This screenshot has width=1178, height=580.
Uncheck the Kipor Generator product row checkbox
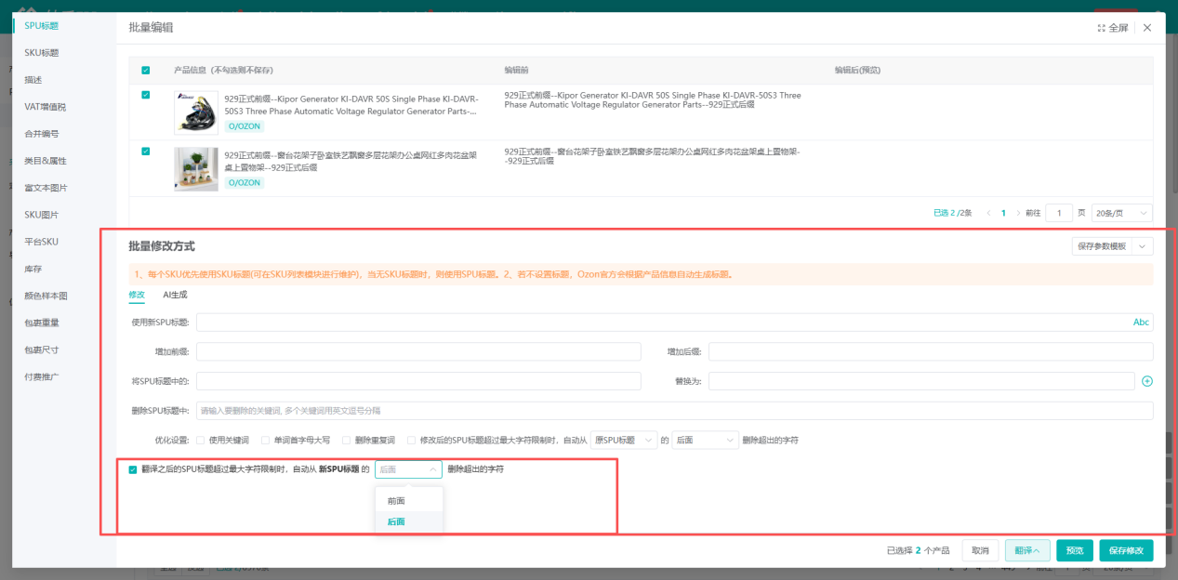click(146, 95)
